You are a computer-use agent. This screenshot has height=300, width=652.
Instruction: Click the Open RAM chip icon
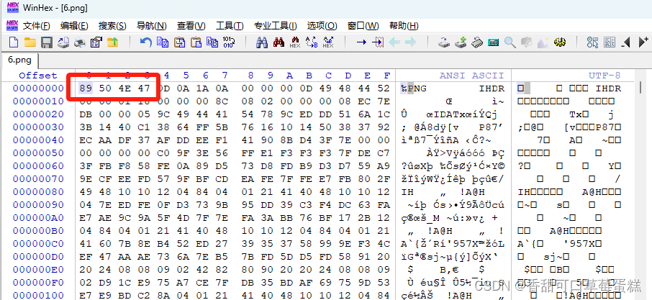click(x=477, y=42)
